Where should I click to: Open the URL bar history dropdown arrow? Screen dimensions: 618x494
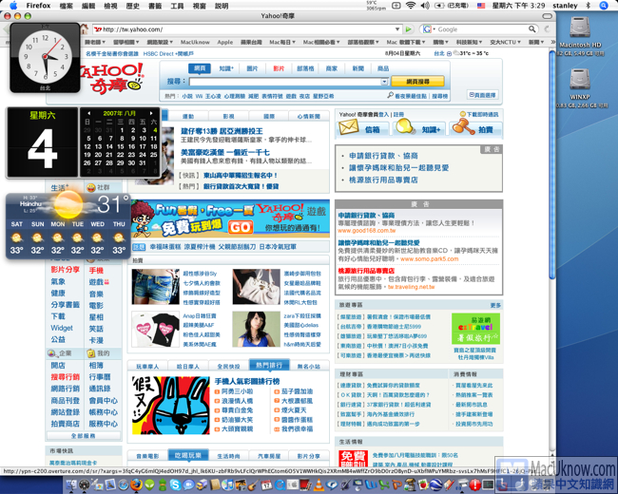(397, 29)
